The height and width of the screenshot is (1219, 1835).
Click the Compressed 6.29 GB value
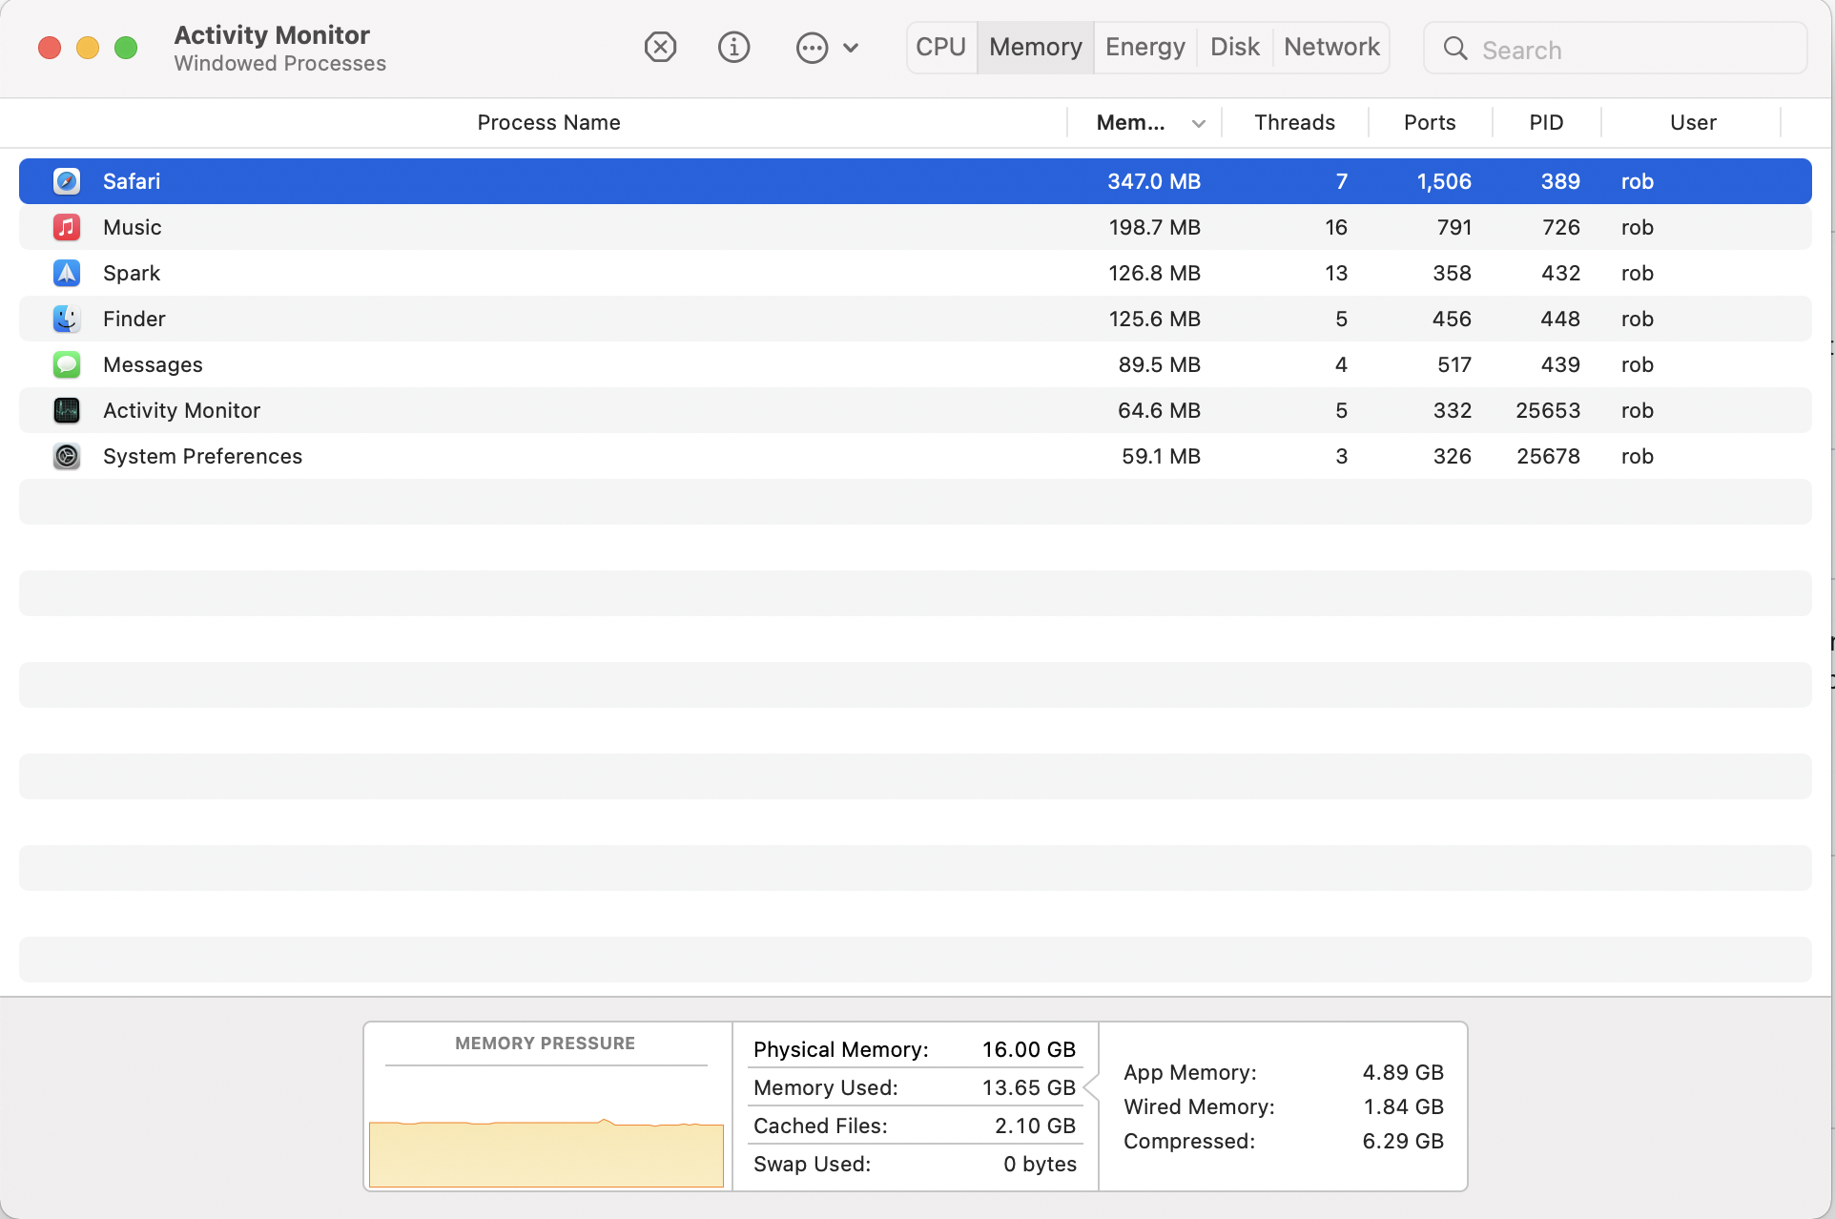click(x=1403, y=1141)
